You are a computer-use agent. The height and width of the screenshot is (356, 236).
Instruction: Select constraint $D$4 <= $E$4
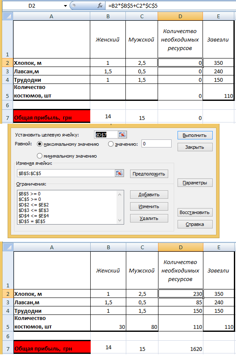pos(33,216)
